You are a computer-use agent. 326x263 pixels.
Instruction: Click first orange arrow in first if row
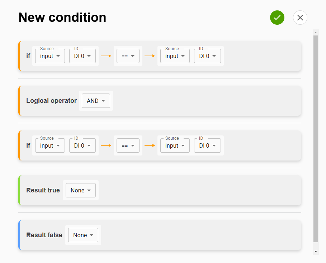(x=106, y=56)
